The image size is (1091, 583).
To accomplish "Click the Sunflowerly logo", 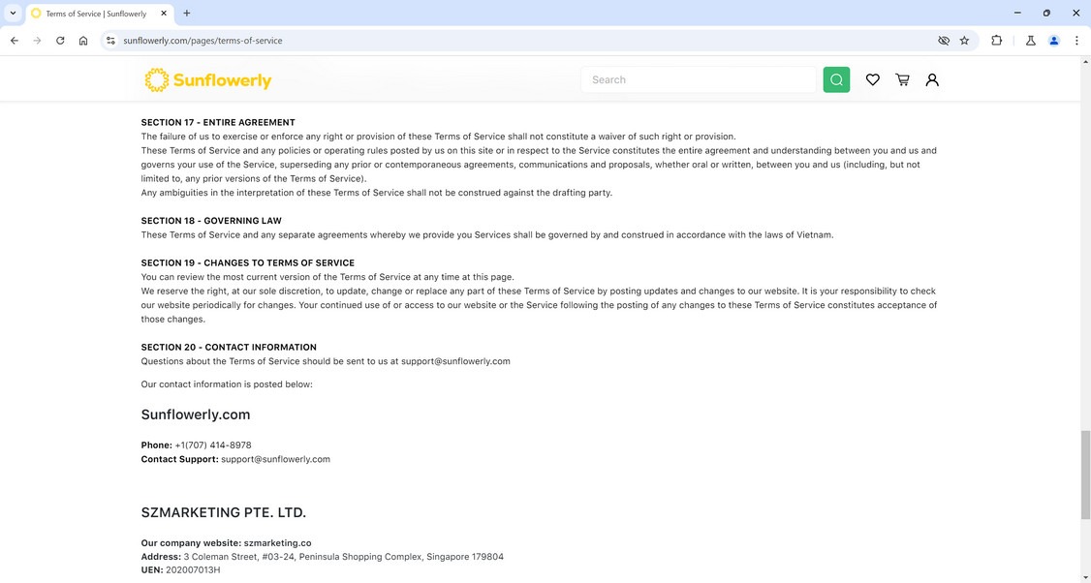I will point(208,80).
